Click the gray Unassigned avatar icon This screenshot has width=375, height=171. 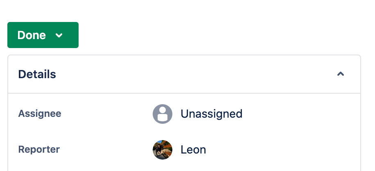pos(163,114)
